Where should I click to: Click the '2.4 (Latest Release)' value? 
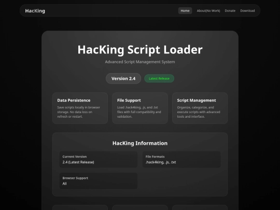78,162
